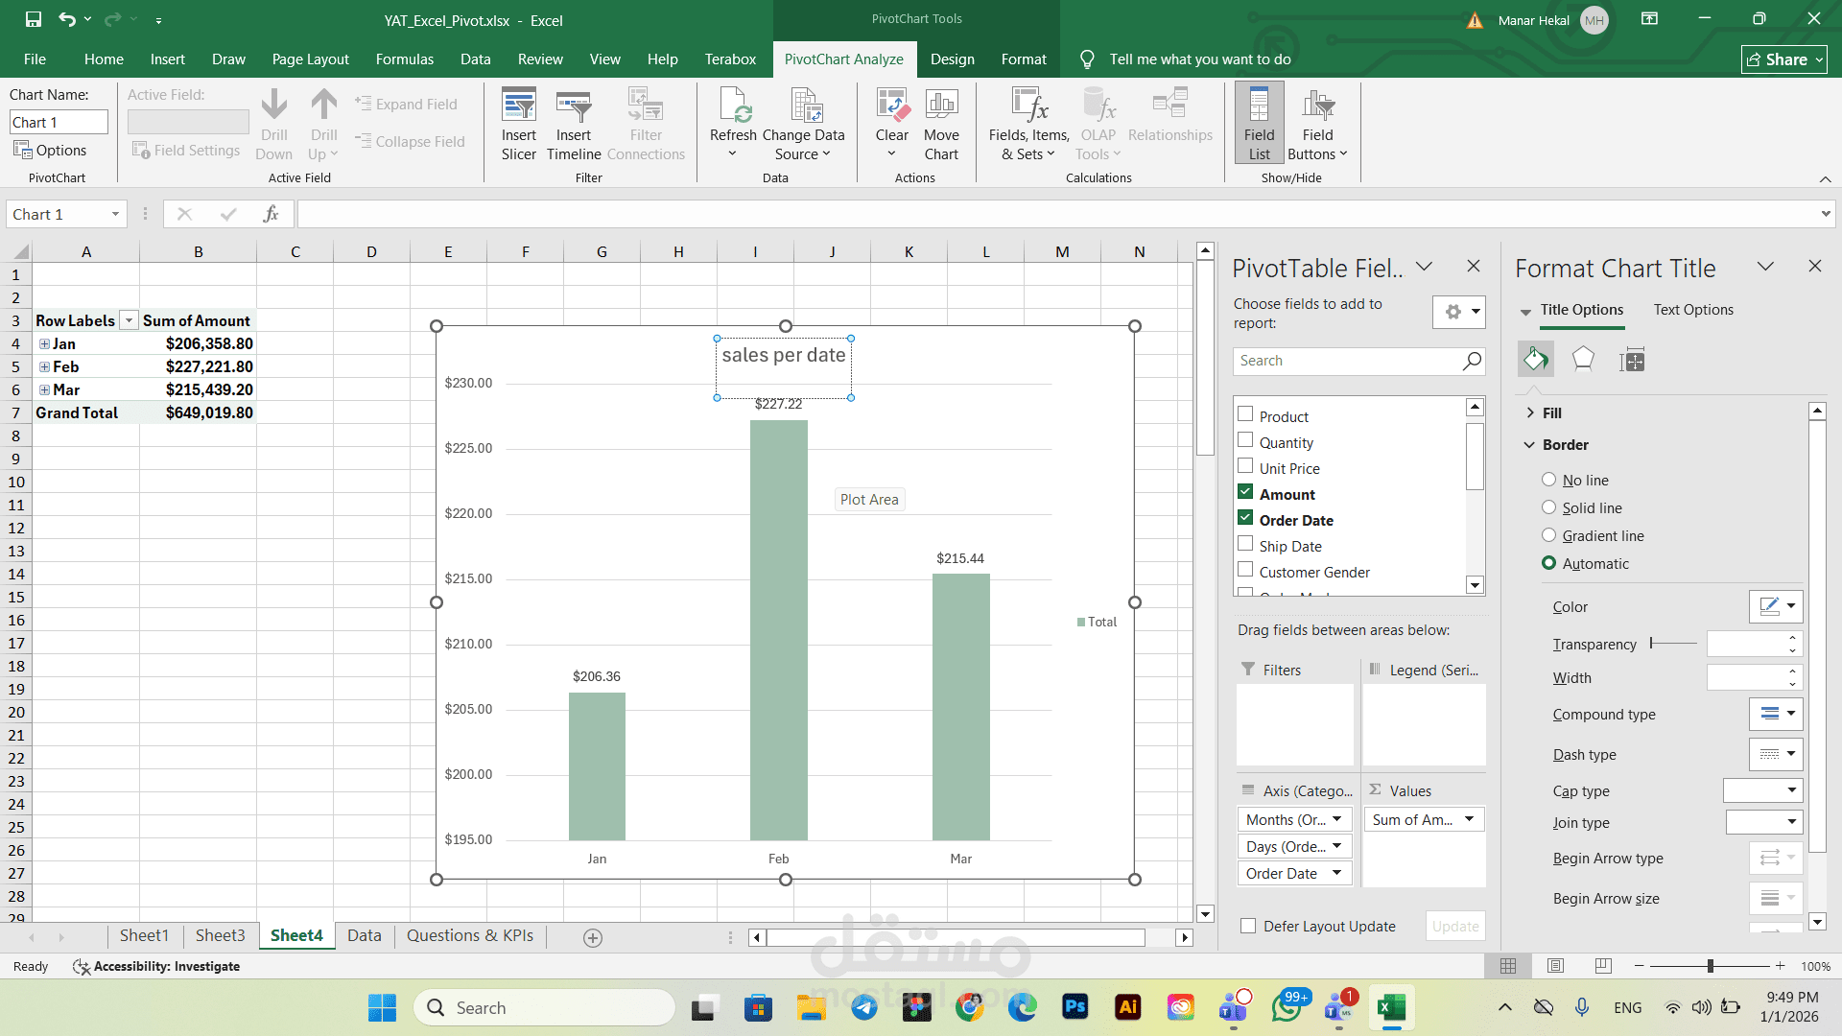Check the Quantity field checkbox
1842x1036 pixels.
(x=1245, y=440)
